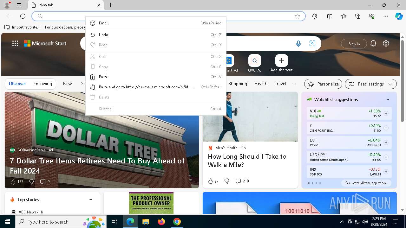The width and height of the screenshot is (406, 228).
Task: Click the Sign in button
Action: coord(354,44)
